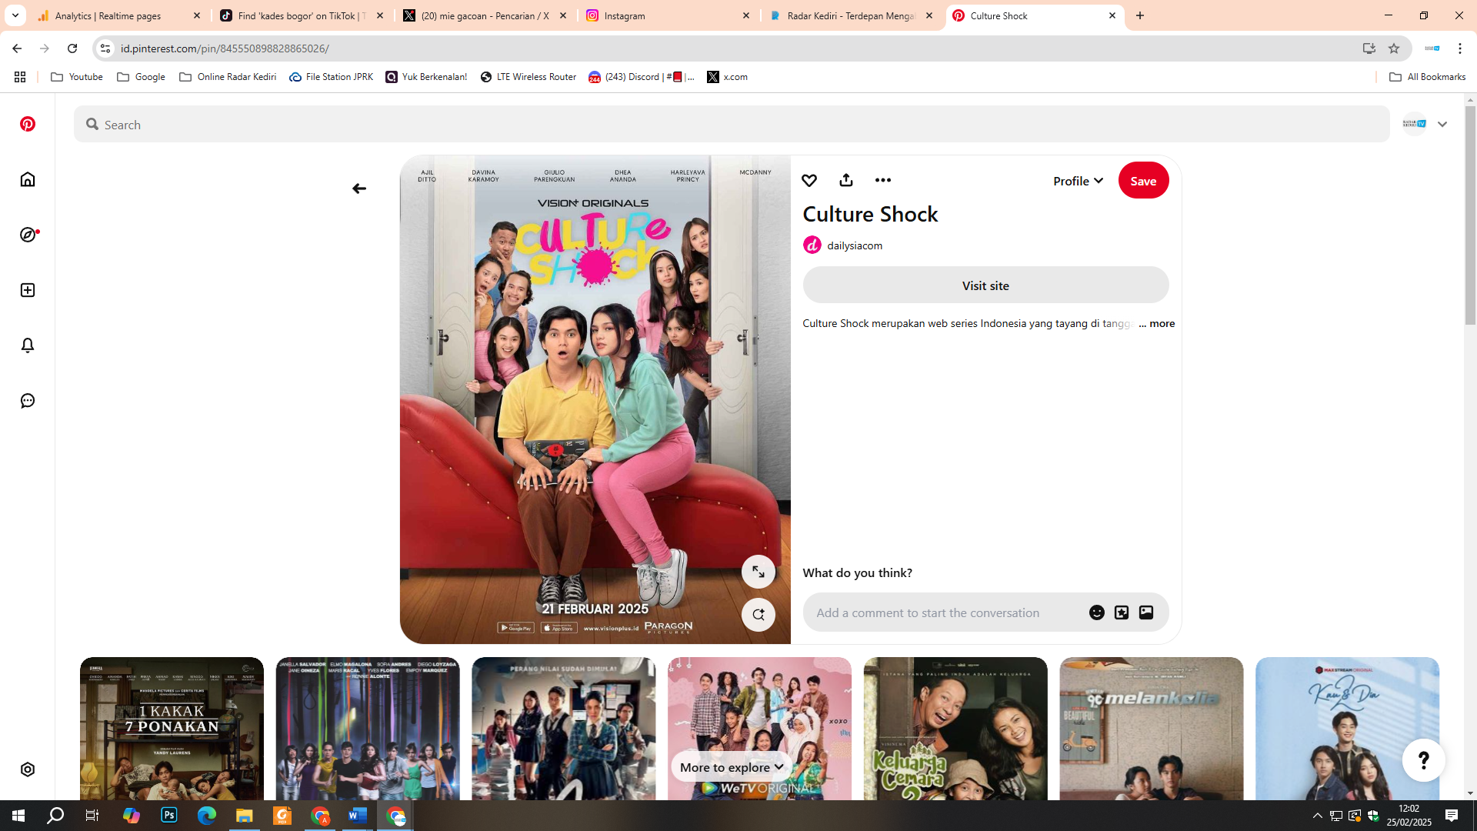Viewport: 1477px width, 831px height.
Task: Open File Explorer from the taskbar
Action: point(245,816)
